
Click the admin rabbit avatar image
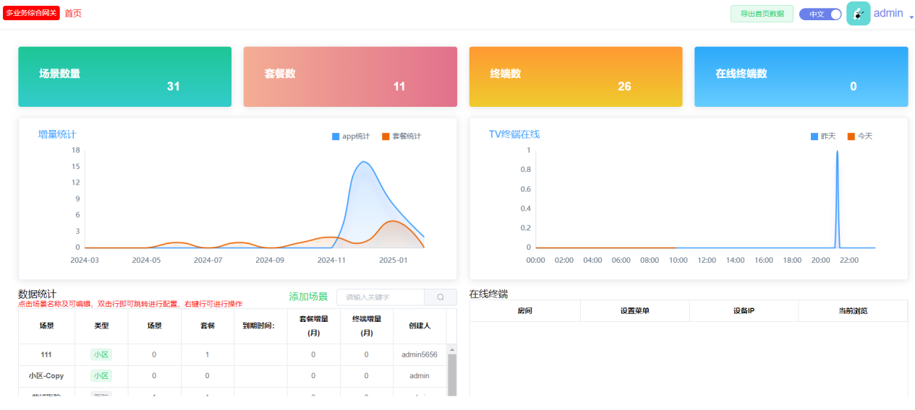(x=858, y=14)
